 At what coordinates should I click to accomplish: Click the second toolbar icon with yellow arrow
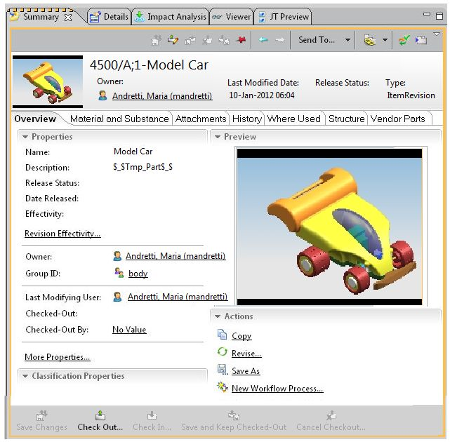click(x=173, y=41)
